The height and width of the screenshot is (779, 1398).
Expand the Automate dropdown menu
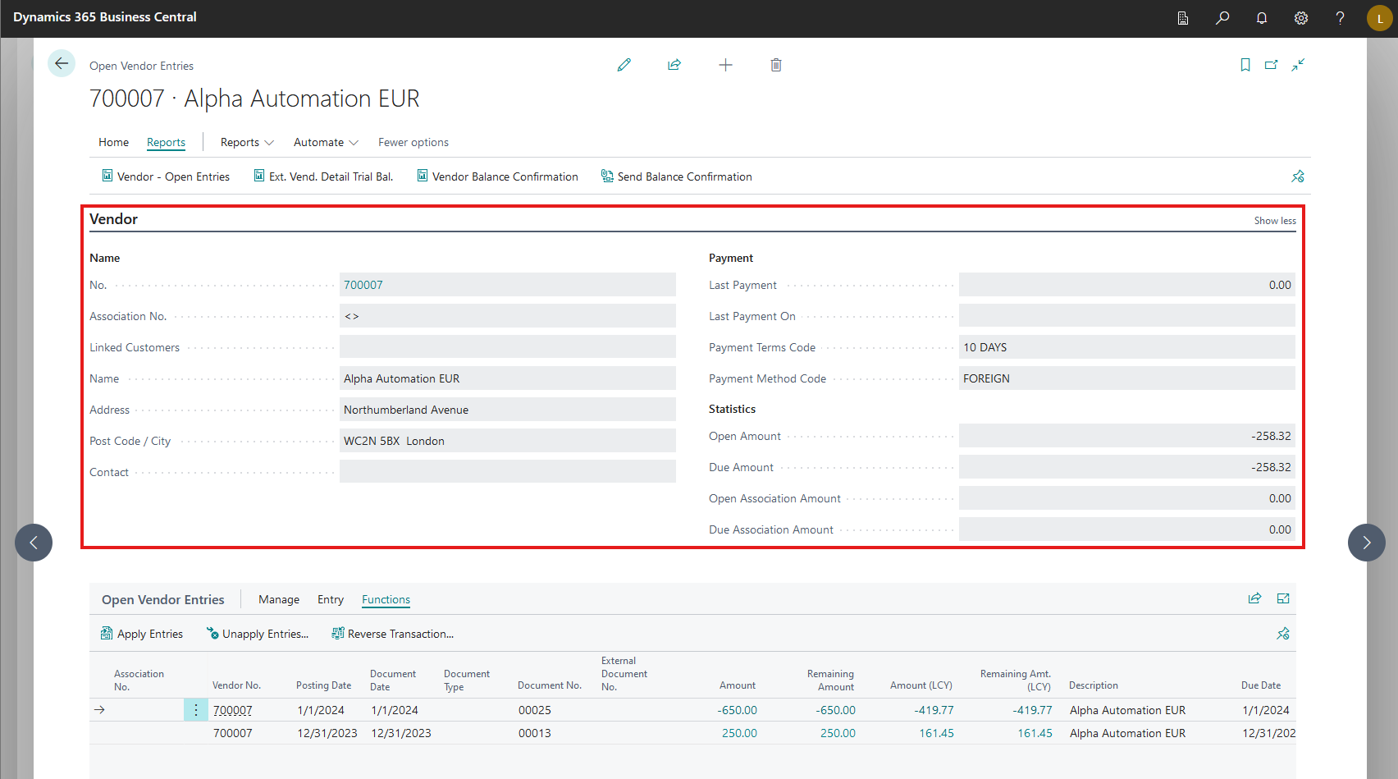click(326, 142)
